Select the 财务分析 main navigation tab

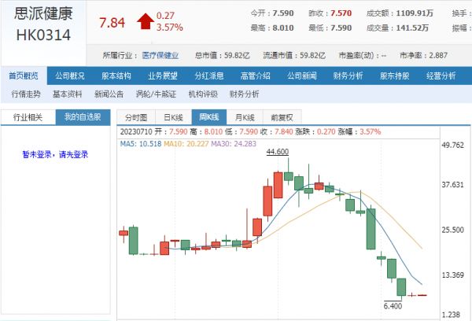pos(348,76)
